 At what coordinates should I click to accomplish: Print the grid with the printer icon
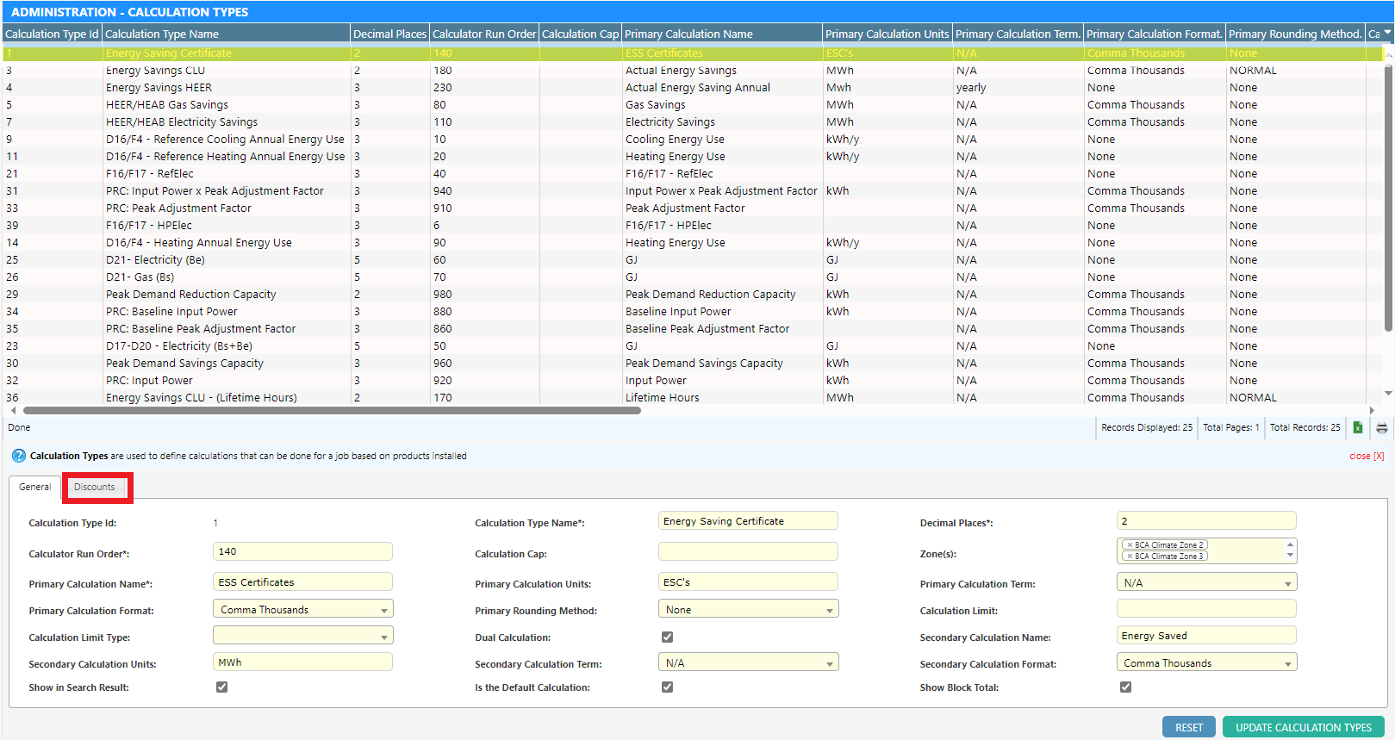(x=1382, y=427)
